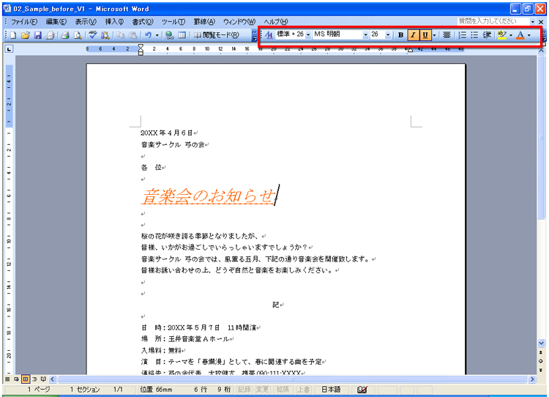Open the highlight color dropdown arrow
Viewport: 549px width, 397px height.
511,34
